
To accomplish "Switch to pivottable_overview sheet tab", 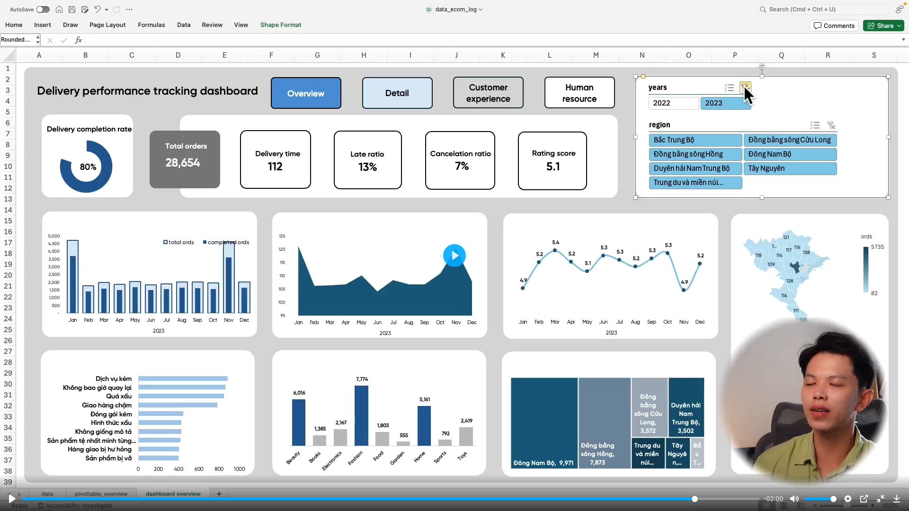I will coord(101,493).
